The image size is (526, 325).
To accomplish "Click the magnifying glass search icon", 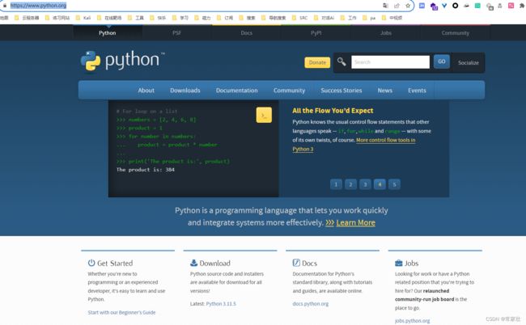I will pyautogui.click(x=341, y=61).
